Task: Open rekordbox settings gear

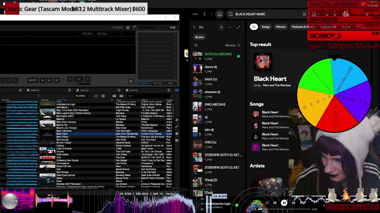Action: (x=128, y=28)
